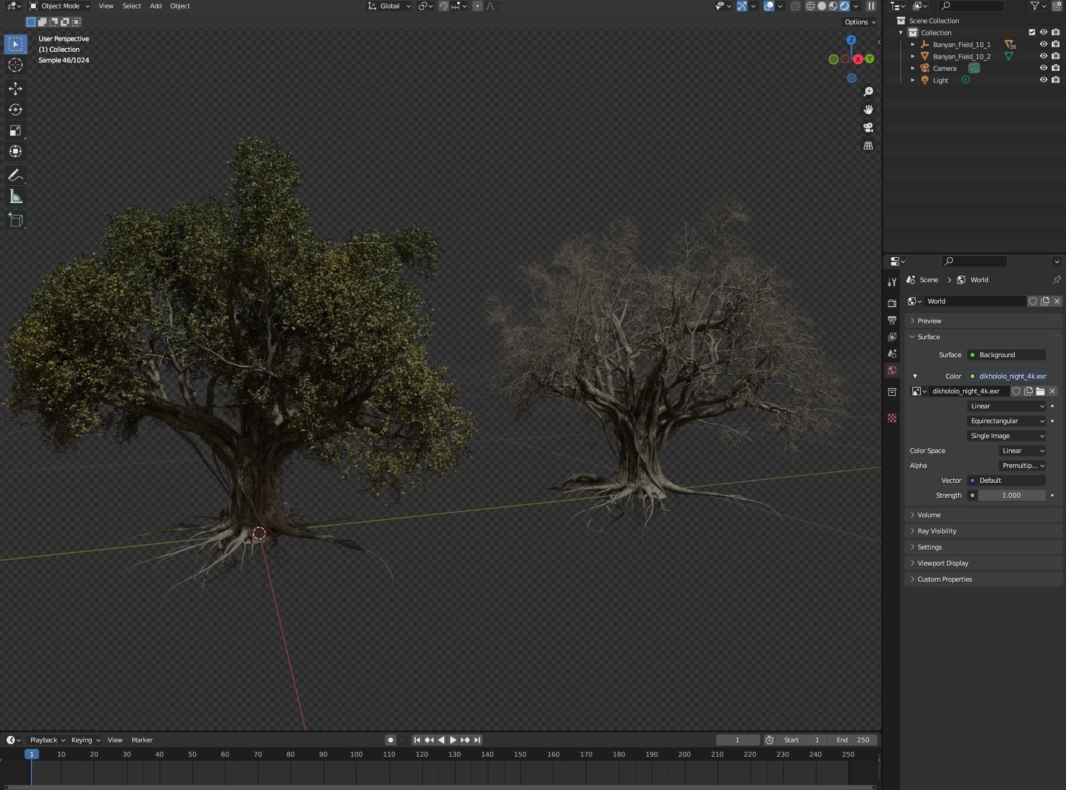Click the pan hand viewport icon
1066x790 pixels.
(868, 110)
